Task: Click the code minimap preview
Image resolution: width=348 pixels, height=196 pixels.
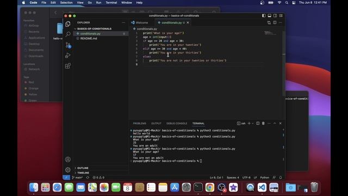Action: tap(270, 33)
